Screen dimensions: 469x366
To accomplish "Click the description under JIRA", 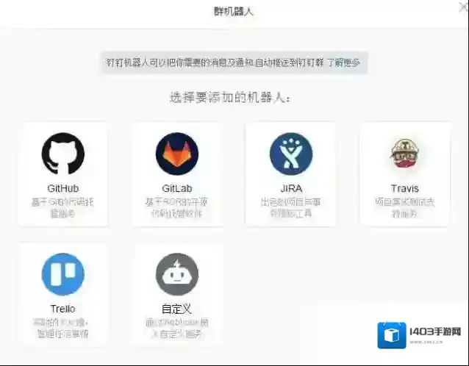I will tap(291, 207).
